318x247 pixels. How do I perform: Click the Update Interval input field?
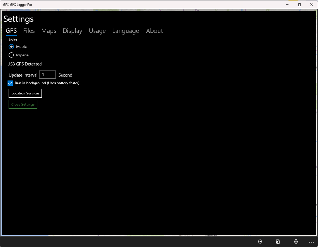(x=47, y=75)
